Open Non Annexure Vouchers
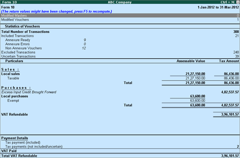 tap(46, 48)
